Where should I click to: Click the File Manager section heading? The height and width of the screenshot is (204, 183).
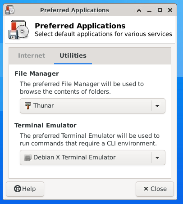coord(37,73)
